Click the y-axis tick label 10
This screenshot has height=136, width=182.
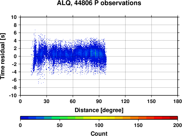coord(14,17)
